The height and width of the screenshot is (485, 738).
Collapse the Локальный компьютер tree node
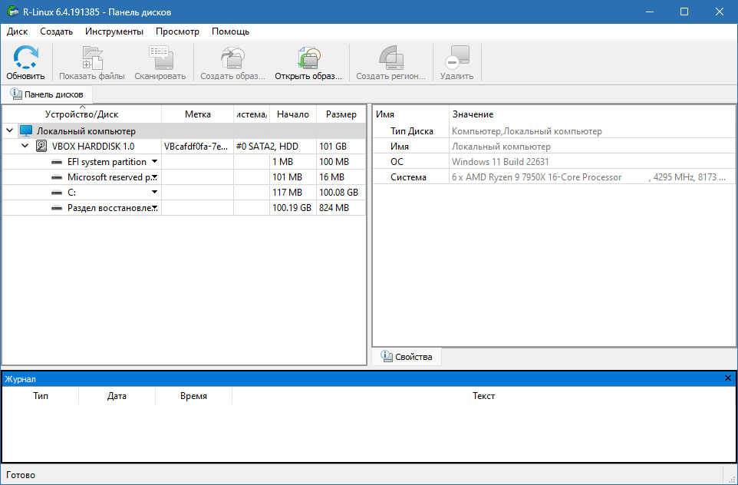(9, 131)
